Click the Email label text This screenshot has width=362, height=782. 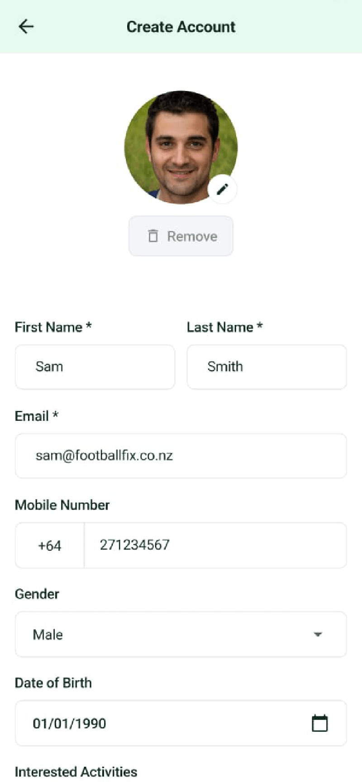tap(32, 416)
